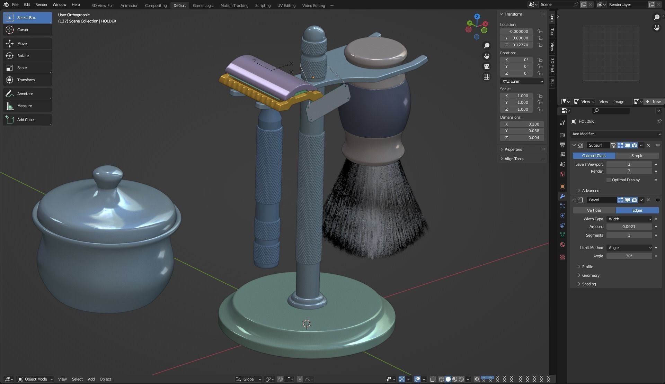The height and width of the screenshot is (384, 665).
Task: Toggle Subsurf On Cage triangle icon
Action: [x=613, y=145]
